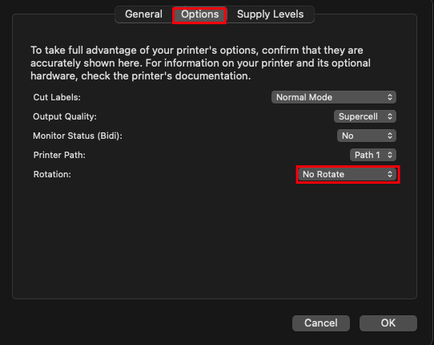The image size is (434, 345).
Task: Click the Rotation: label
Action: click(x=52, y=174)
